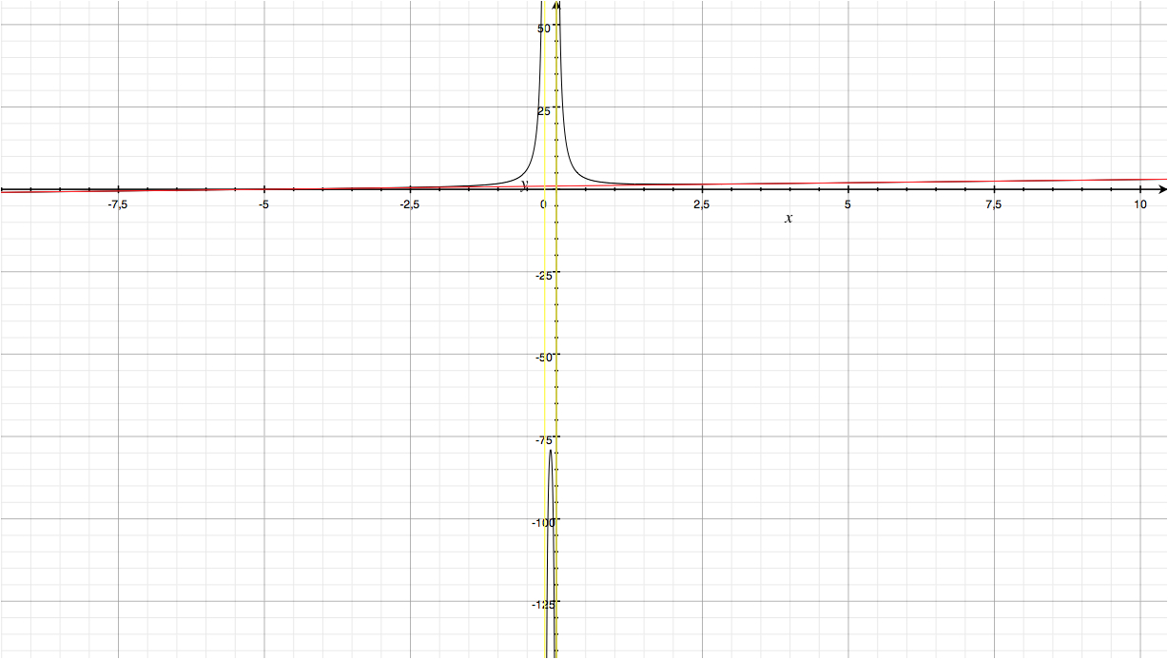
Task: Click the "-25" y-axis tick label
Action: 541,276
